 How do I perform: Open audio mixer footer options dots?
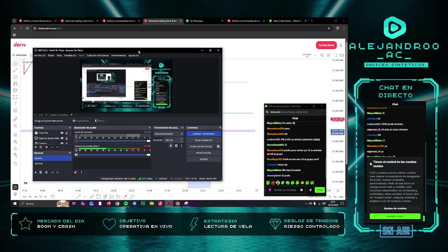82,172
